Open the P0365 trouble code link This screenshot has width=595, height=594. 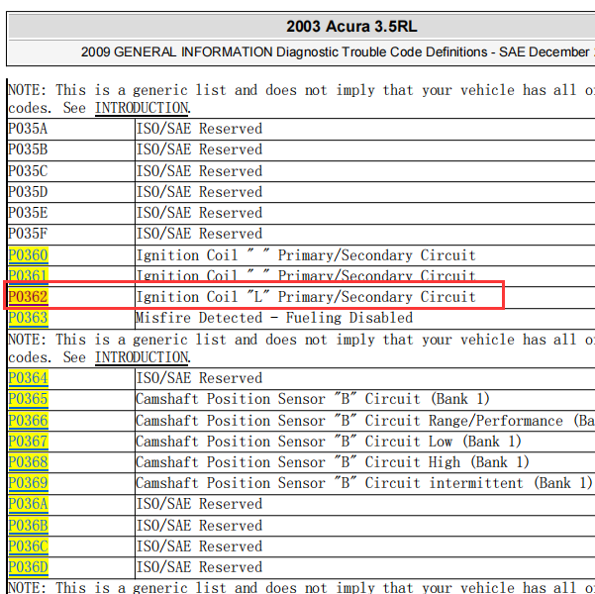(29, 399)
